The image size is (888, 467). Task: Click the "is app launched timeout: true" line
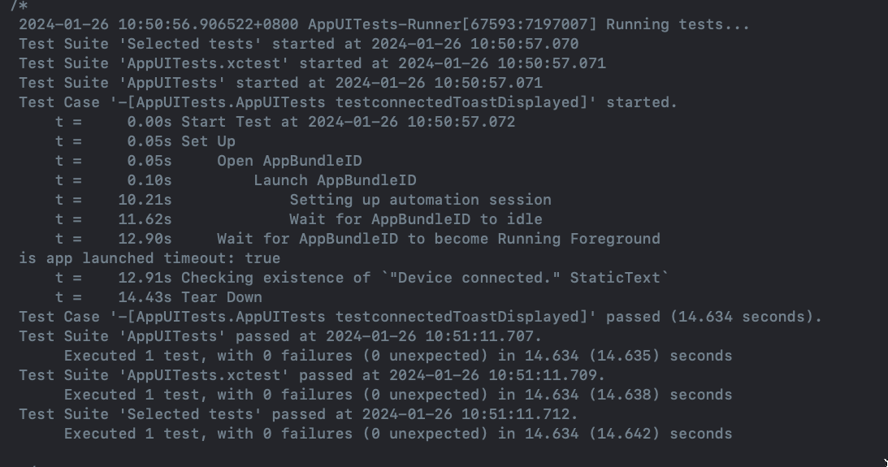point(149,258)
